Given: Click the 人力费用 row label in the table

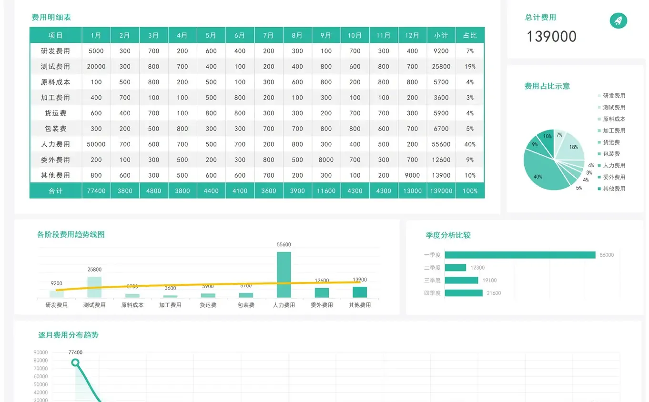Looking at the screenshot, I should pyautogui.click(x=56, y=144).
